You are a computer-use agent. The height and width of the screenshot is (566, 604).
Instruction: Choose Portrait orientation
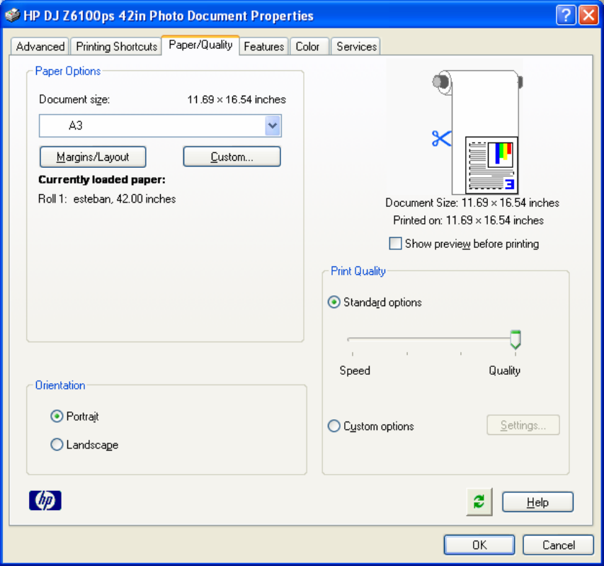57,416
